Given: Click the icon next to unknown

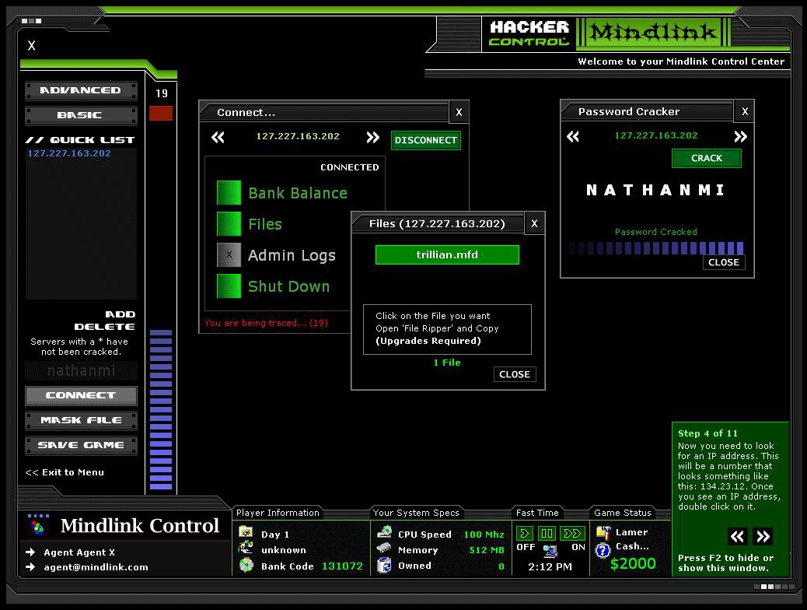Looking at the screenshot, I should [x=246, y=549].
